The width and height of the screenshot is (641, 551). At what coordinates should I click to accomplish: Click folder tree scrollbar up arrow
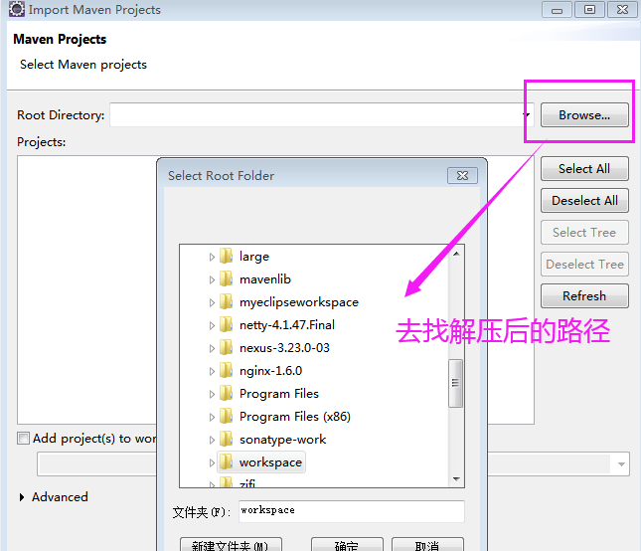(x=456, y=254)
